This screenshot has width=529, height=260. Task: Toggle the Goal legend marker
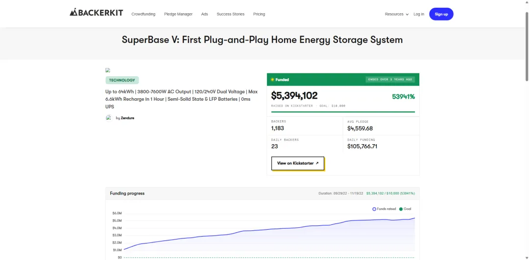(401, 209)
